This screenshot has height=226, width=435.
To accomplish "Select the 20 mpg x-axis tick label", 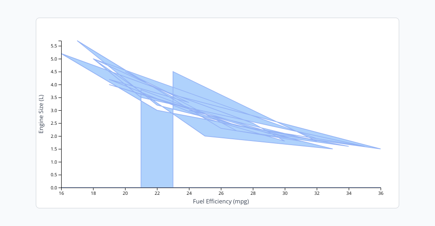I will tap(125, 193).
